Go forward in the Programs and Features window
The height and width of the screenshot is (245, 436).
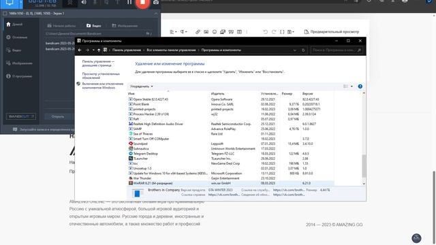[x=87, y=50]
